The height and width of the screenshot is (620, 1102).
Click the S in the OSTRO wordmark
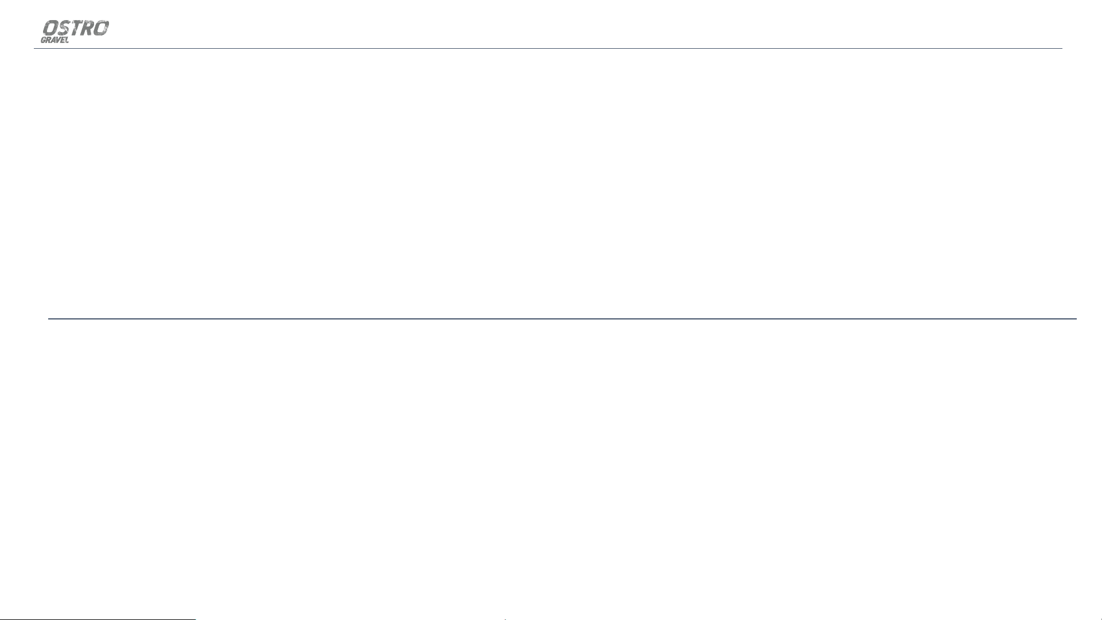point(64,28)
